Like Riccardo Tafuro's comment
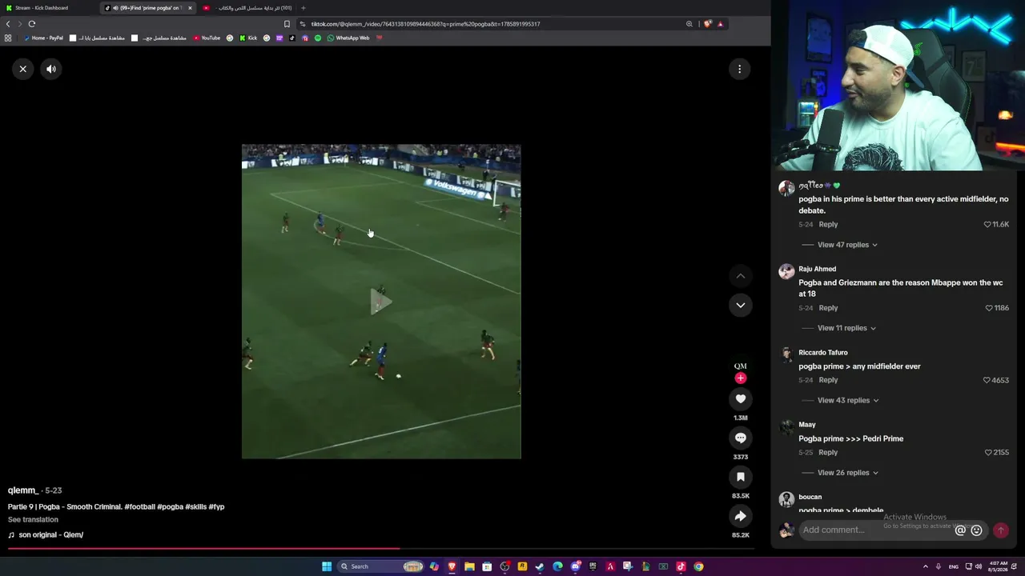1025x576 pixels. click(x=987, y=380)
